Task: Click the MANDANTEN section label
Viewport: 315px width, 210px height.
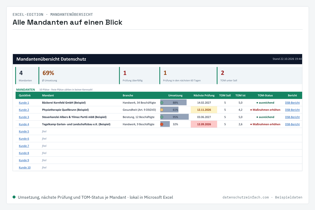Action: click(x=25, y=90)
